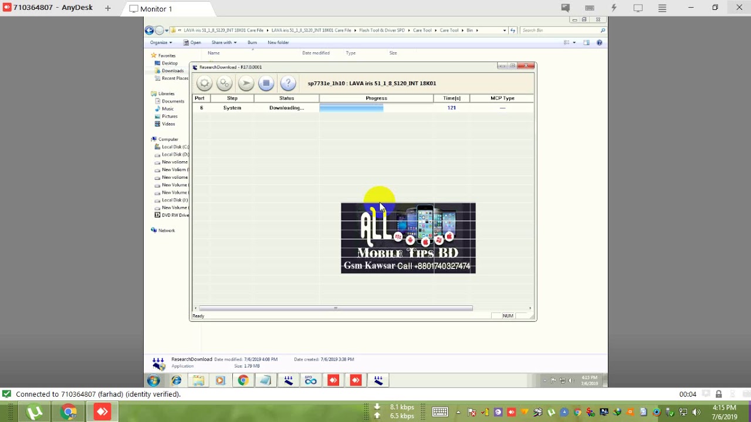Open Internet Explorer on the remote taskbar

pos(176,380)
